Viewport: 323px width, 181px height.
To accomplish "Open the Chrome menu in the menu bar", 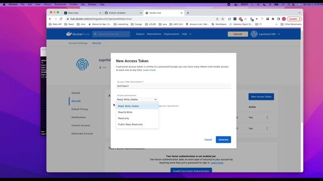I will tap(13, 5).
